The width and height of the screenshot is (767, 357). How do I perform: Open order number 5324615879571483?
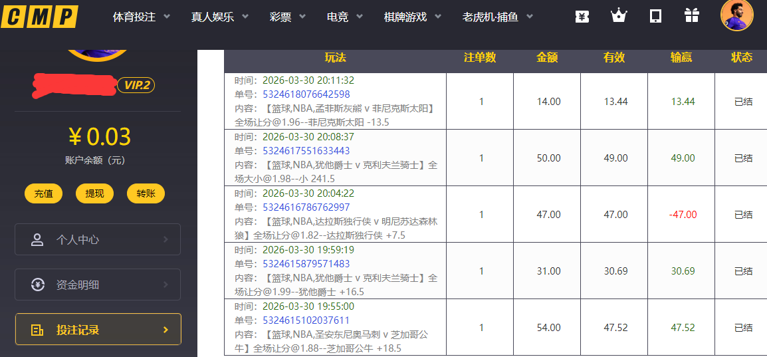point(306,264)
